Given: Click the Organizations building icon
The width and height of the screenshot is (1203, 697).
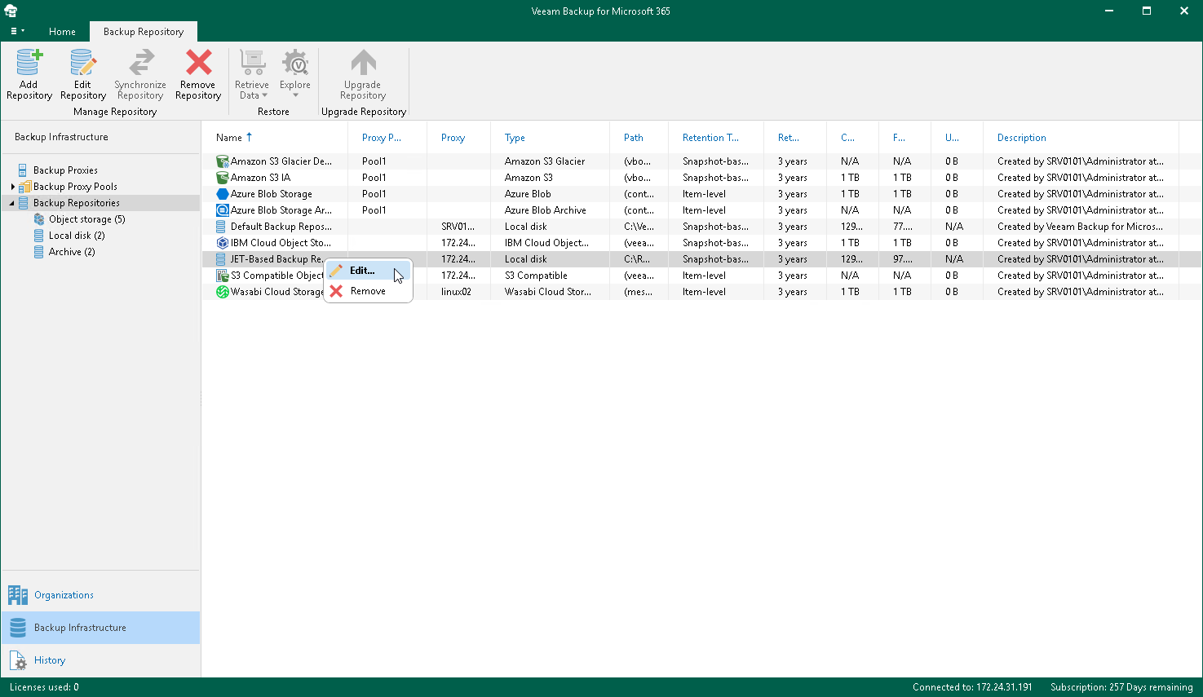Looking at the screenshot, I should point(18,595).
